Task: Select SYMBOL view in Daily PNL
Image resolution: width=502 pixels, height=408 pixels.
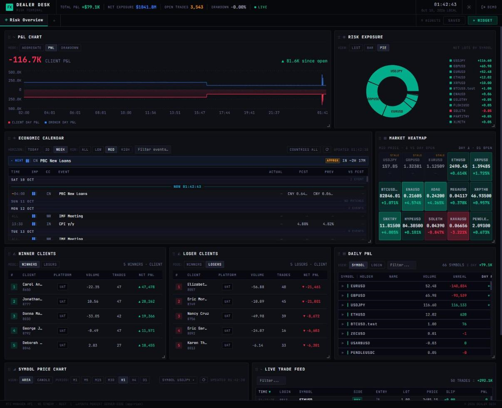Action: coord(358,265)
